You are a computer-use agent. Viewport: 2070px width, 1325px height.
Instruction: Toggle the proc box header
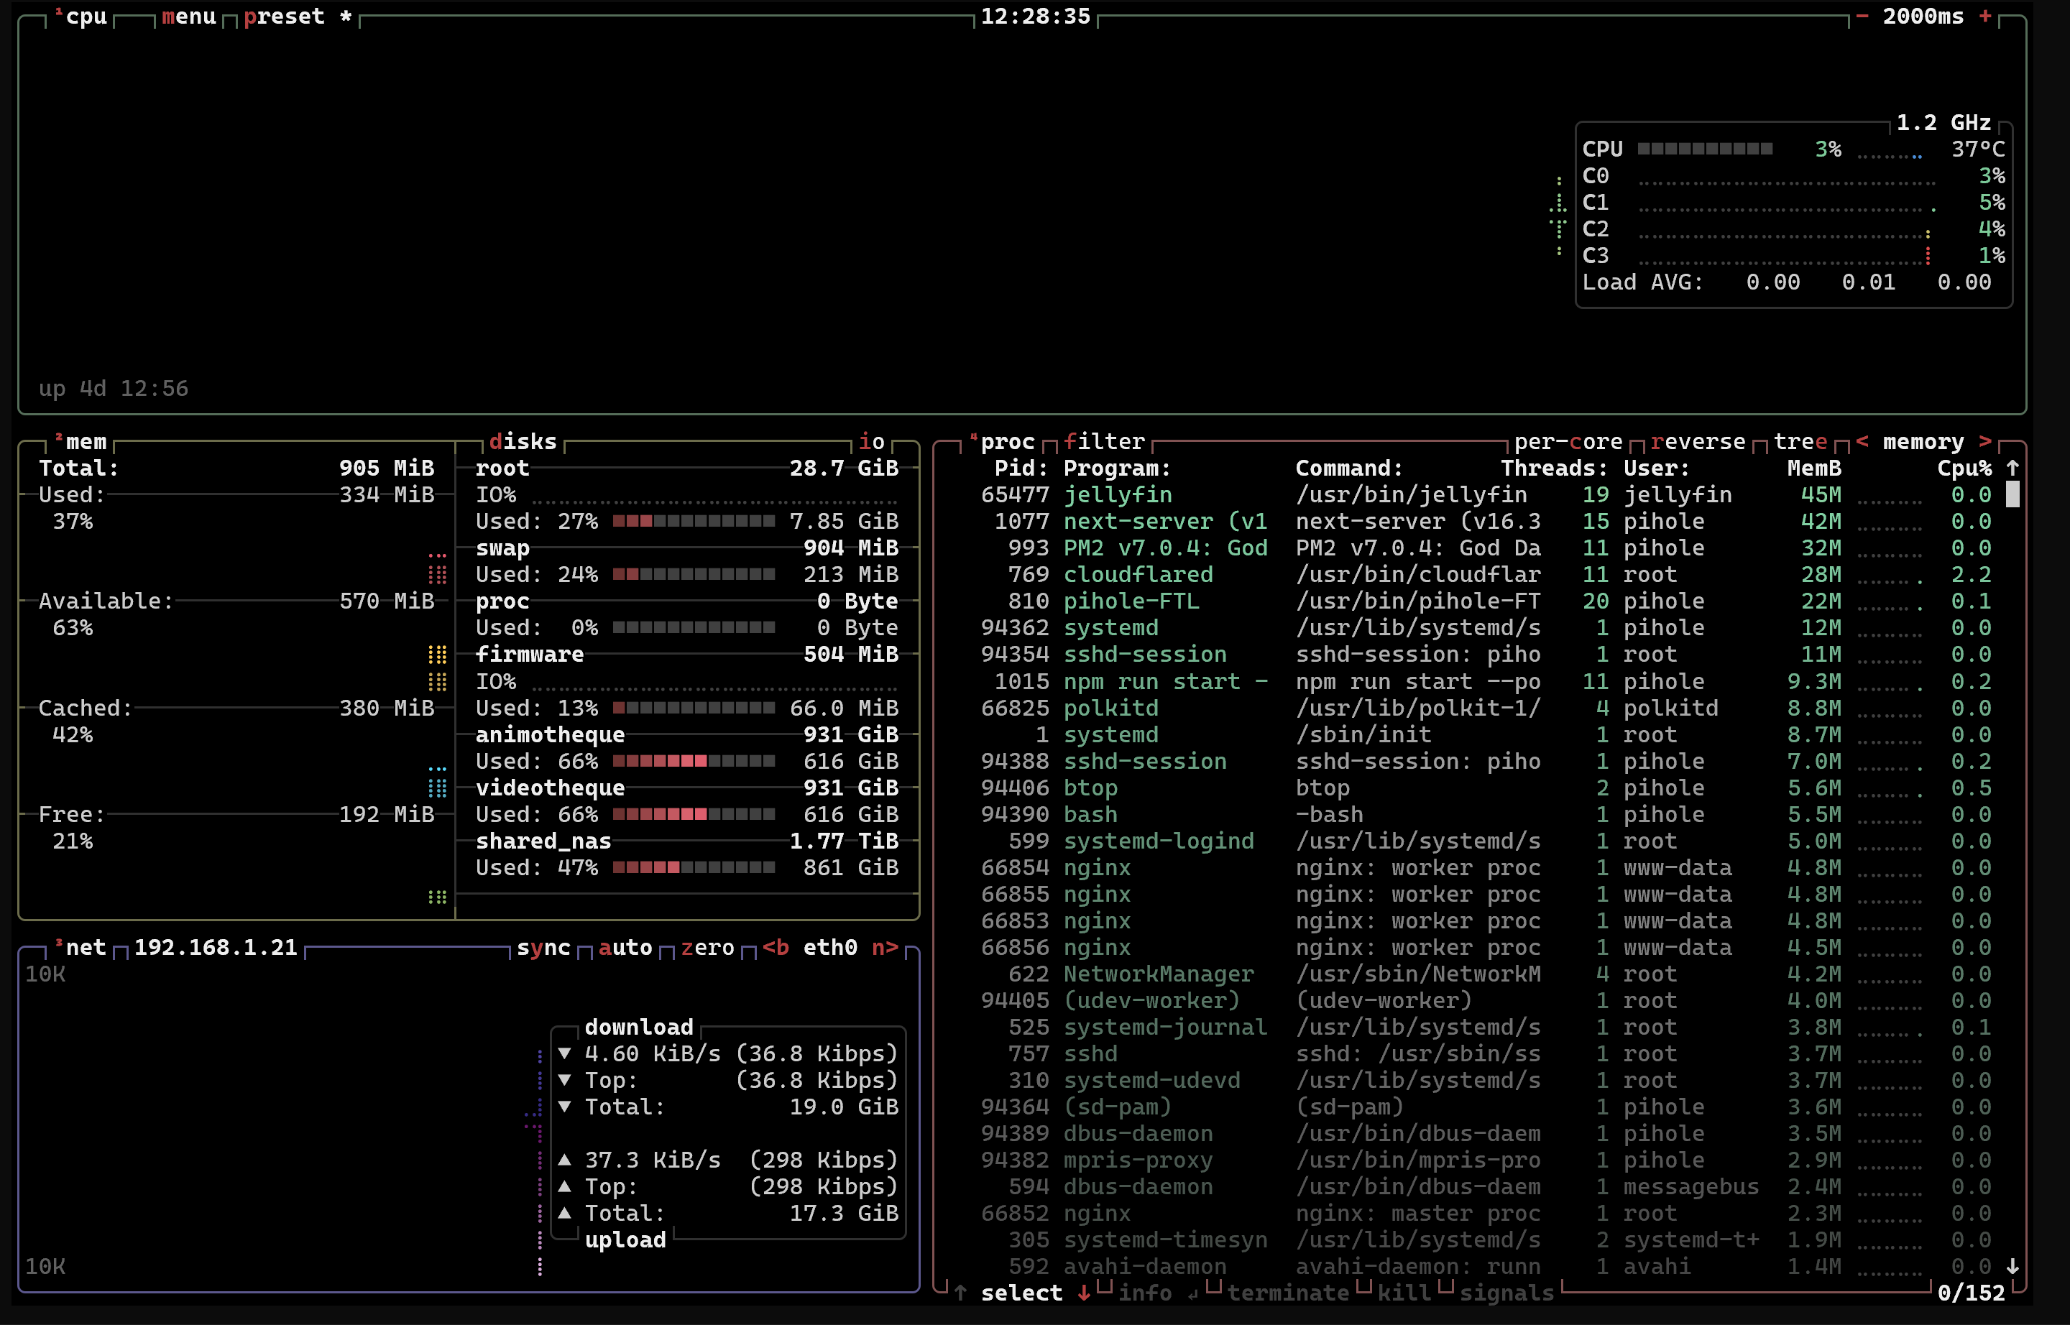(1002, 441)
